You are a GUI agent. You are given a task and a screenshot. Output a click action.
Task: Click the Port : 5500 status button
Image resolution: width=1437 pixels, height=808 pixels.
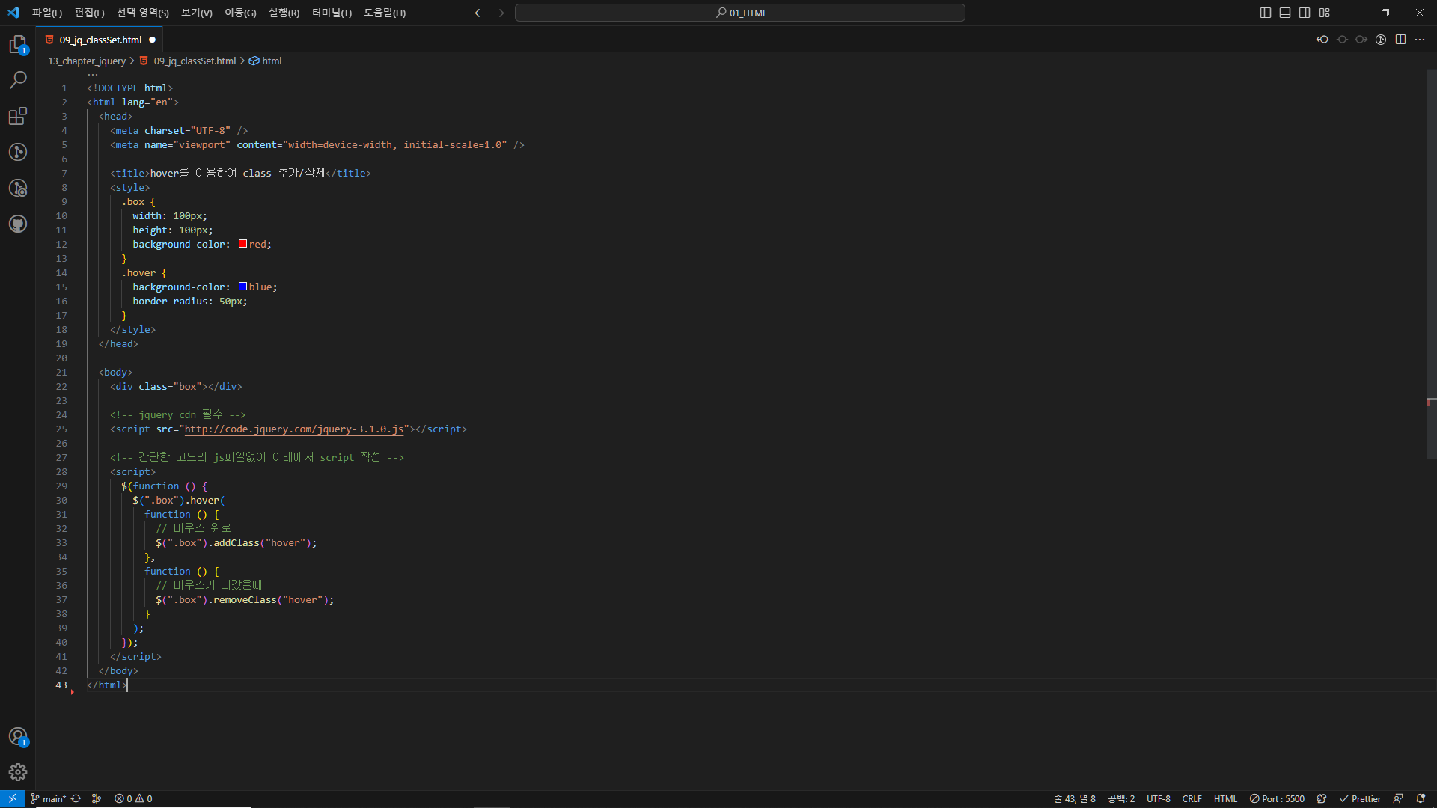(x=1277, y=798)
